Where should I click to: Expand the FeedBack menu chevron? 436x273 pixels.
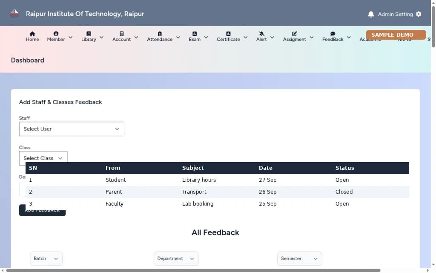tap(349, 37)
